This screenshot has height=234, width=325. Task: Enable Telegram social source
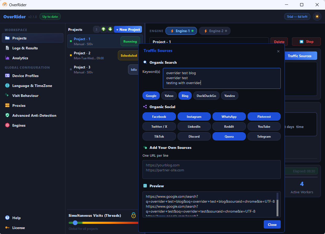tap(264, 137)
